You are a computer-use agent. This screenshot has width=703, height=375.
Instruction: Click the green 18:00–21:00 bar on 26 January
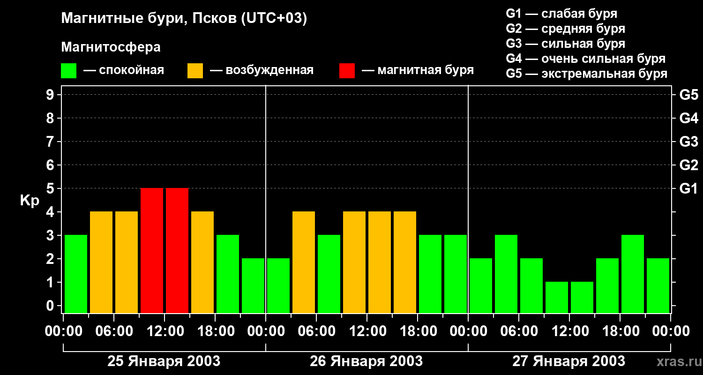pyautogui.click(x=430, y=274)
